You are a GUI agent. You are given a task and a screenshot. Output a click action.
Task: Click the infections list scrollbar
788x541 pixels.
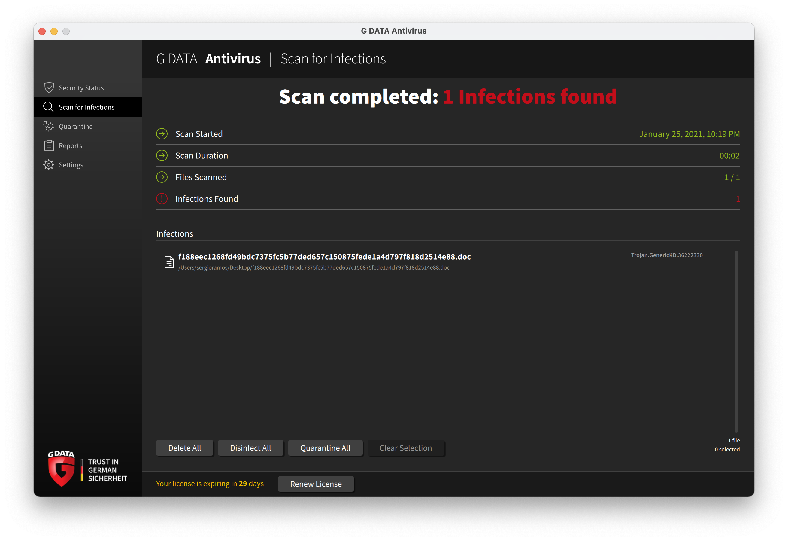(736, 341)
